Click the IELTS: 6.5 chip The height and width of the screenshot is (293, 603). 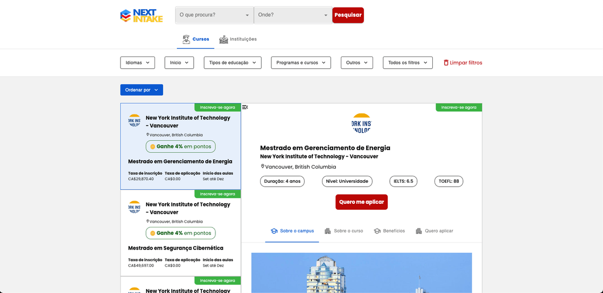[x=403, y=181]
